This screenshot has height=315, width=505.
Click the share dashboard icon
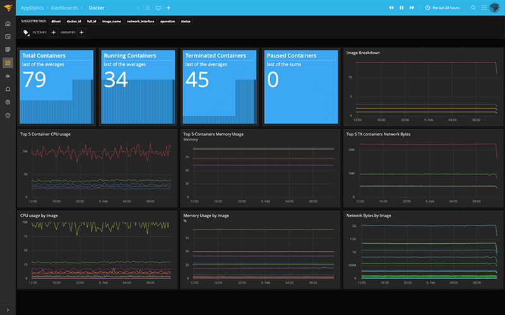point(148,8)
